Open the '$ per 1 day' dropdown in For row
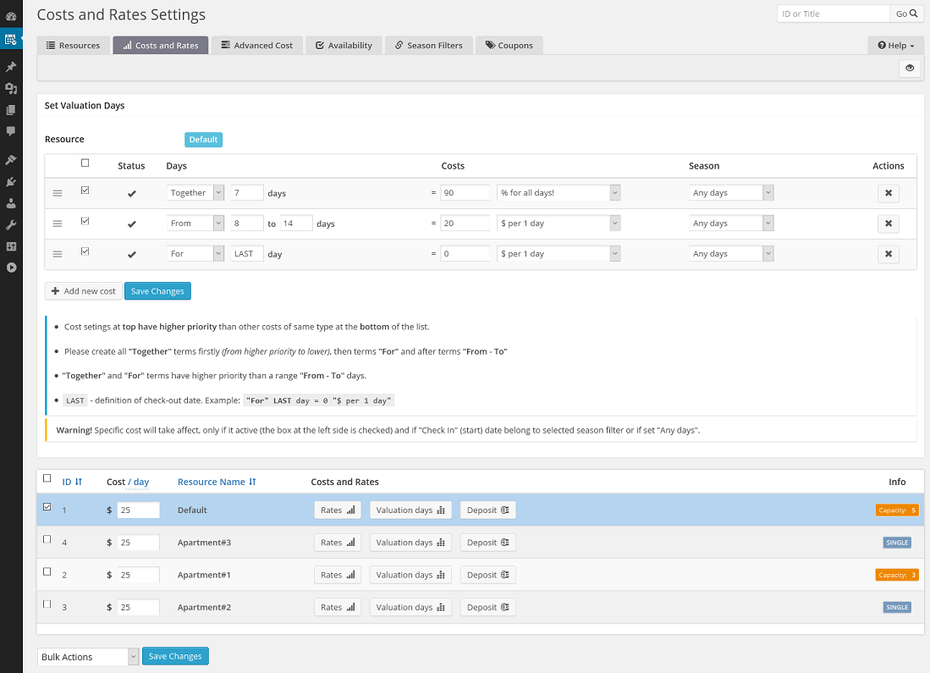The height and width of the screenshot is (673, 930). coord(559,253)
